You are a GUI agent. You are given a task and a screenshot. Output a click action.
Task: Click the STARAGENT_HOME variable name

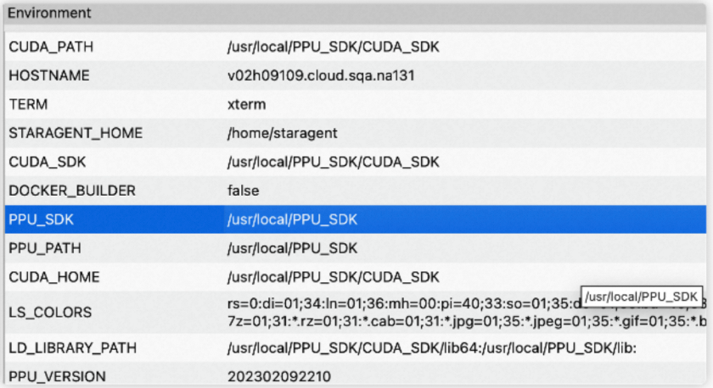point(75,133)
